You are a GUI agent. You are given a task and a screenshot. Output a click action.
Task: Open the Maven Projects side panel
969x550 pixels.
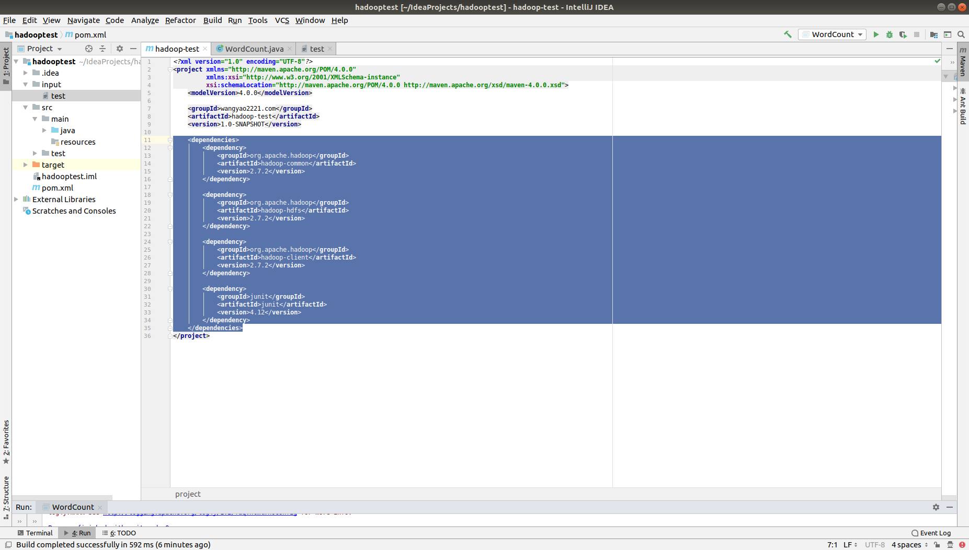click(964, 65)
